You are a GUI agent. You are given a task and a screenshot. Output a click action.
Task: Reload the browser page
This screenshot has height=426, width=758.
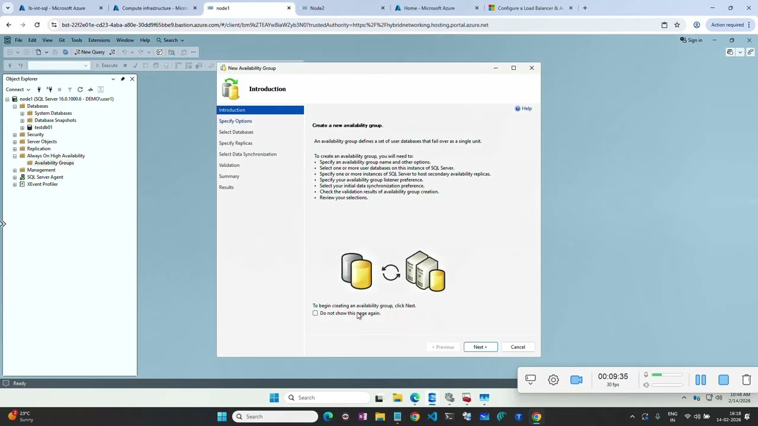click(x=37, y=25)
